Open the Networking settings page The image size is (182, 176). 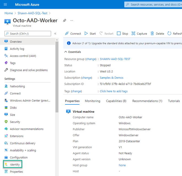(17, 86)
